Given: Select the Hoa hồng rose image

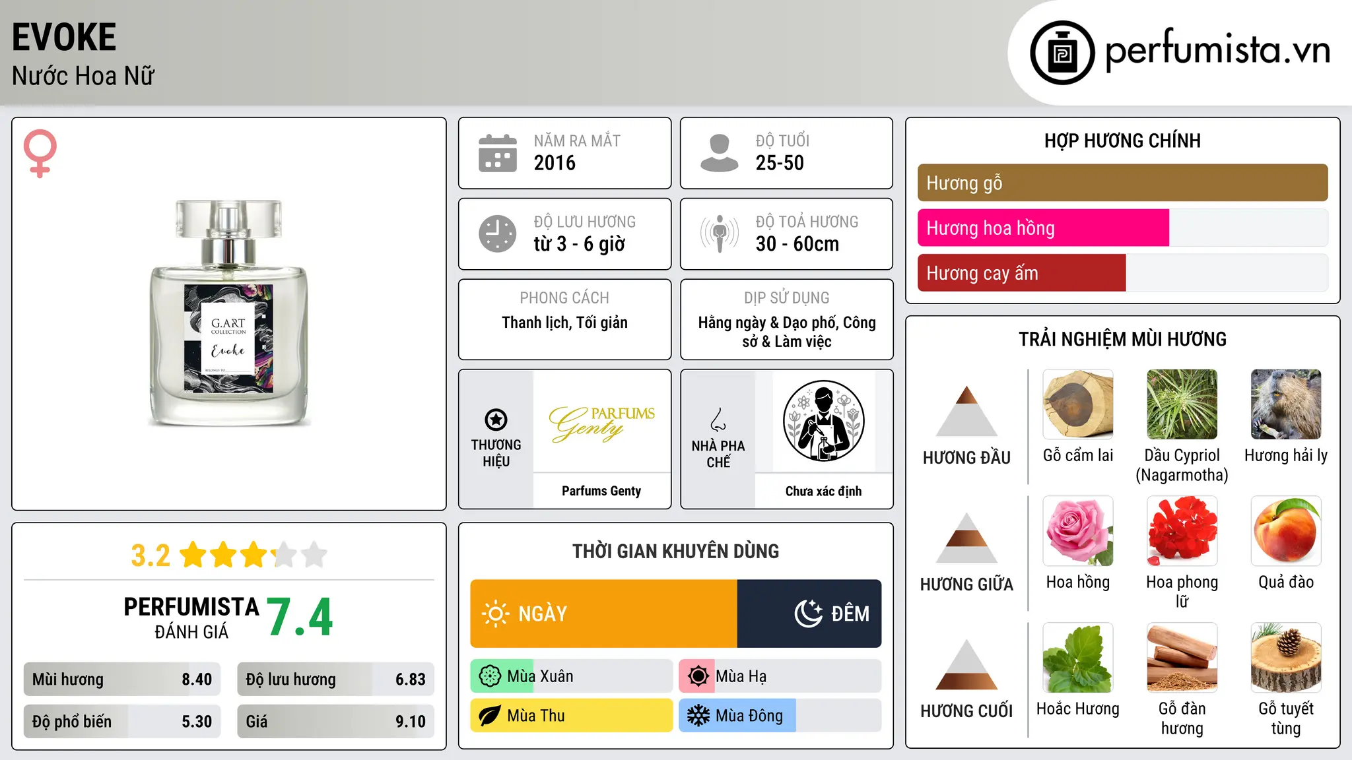Looking at the screenshot, I should tap(1078, 531).
